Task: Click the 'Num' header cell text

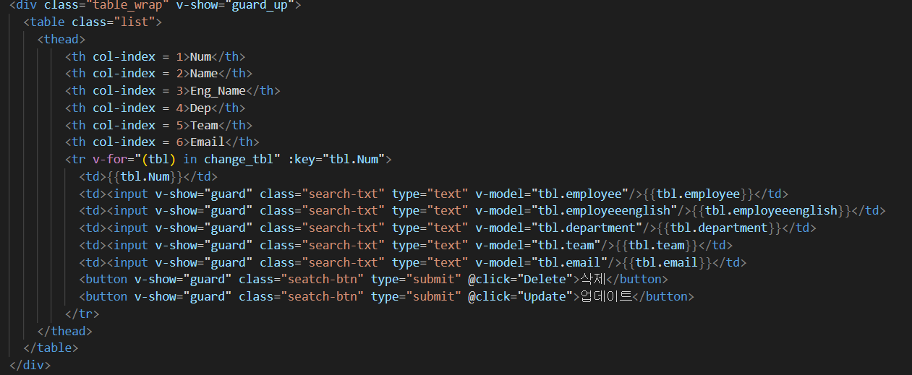Action: click(x=200, y=56)
